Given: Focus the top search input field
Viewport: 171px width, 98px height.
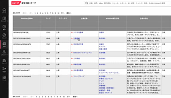Looking at the screenshot, I should click(127, 3).
